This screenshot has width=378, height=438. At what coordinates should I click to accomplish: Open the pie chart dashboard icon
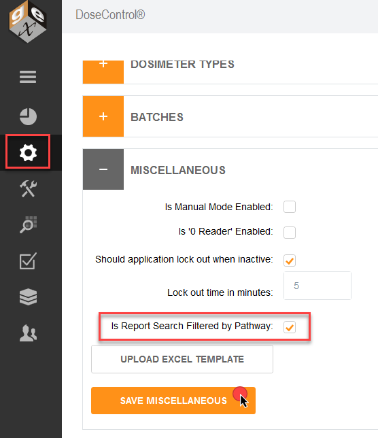[28, 116]
